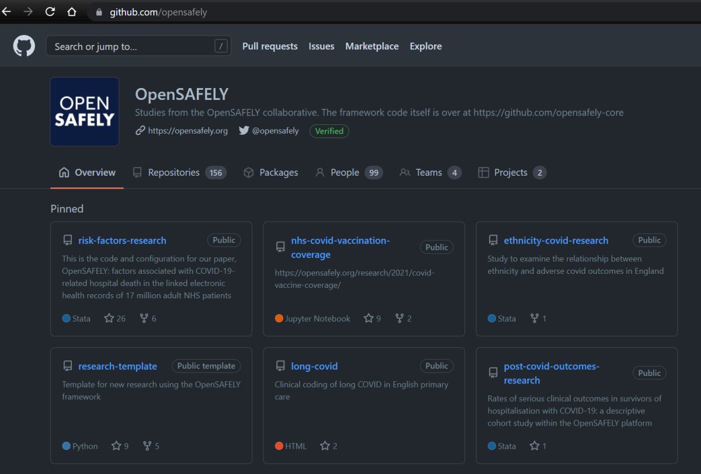The height and width of the screenshot is (474, 701).
Task: Open the ethnicity-covid-research repository
Action: [x=556, y=240]
